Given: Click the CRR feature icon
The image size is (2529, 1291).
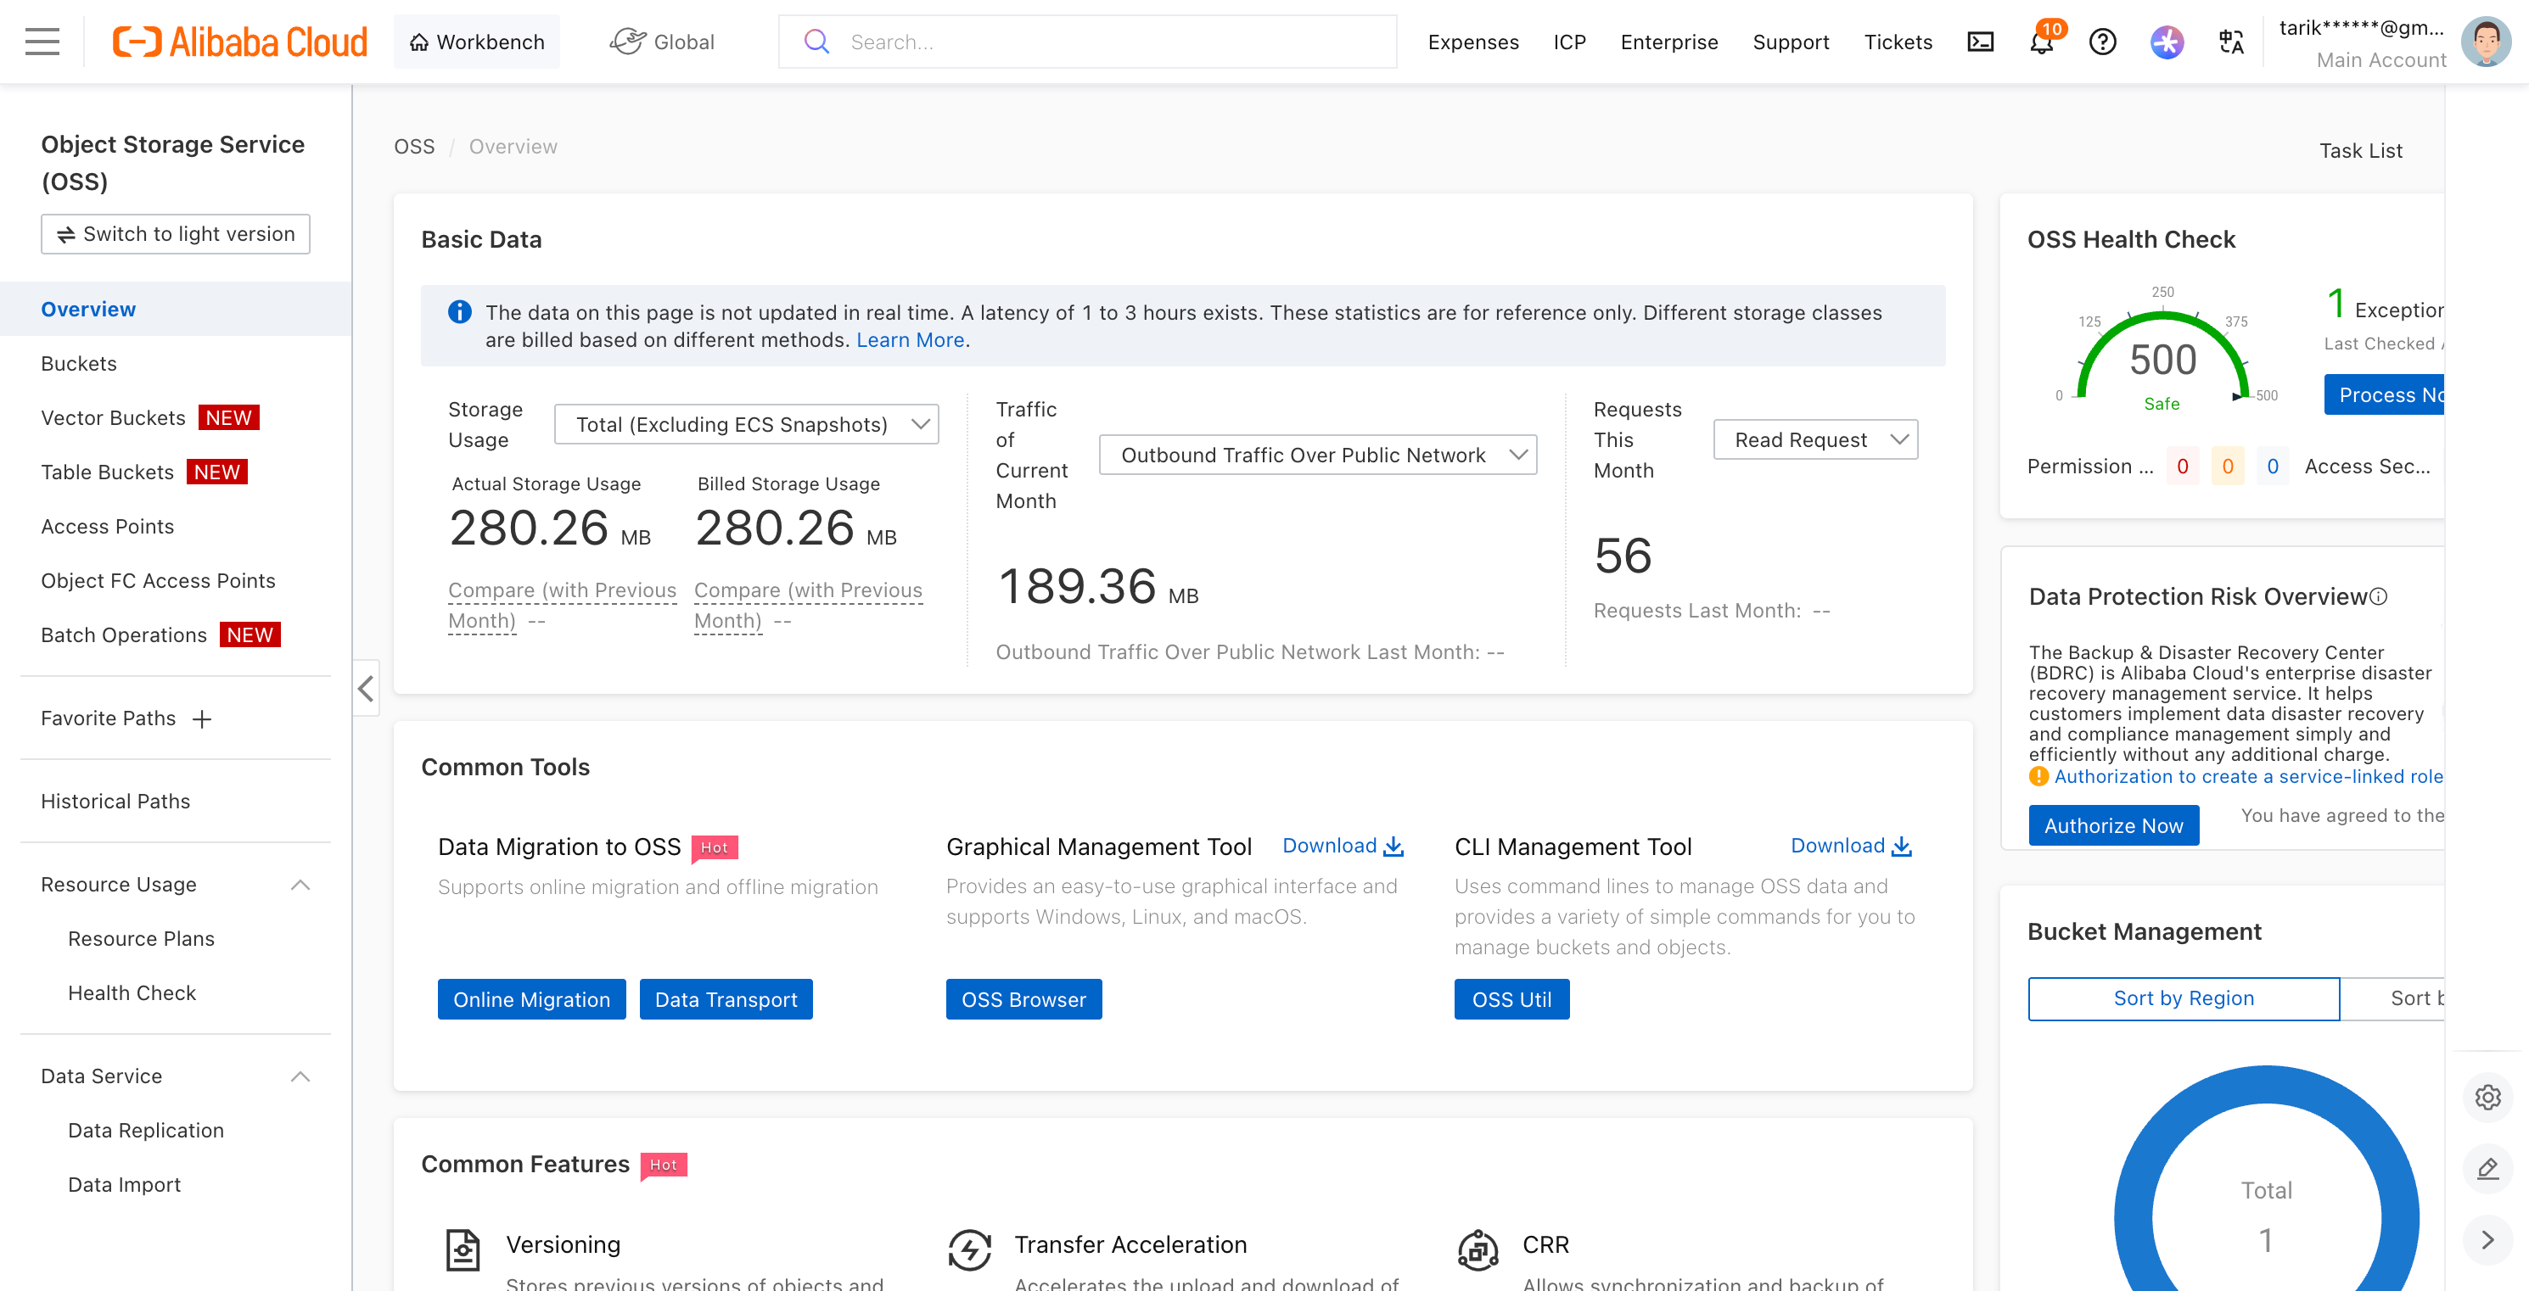Looking at the screenshot, I should point(1478,1249).
